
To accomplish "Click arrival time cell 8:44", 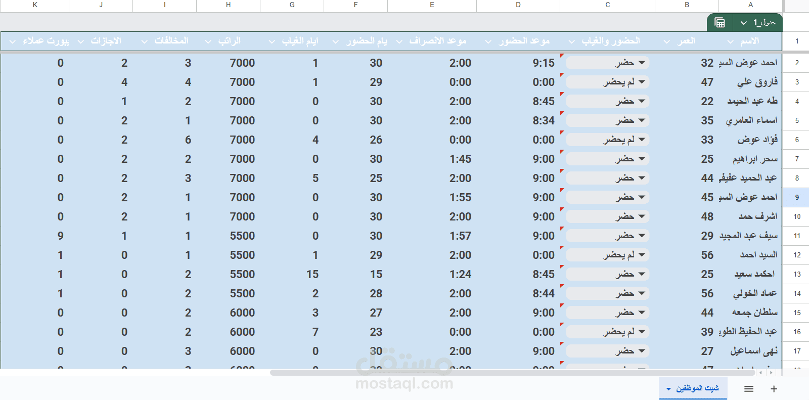I will pos(544,293).
